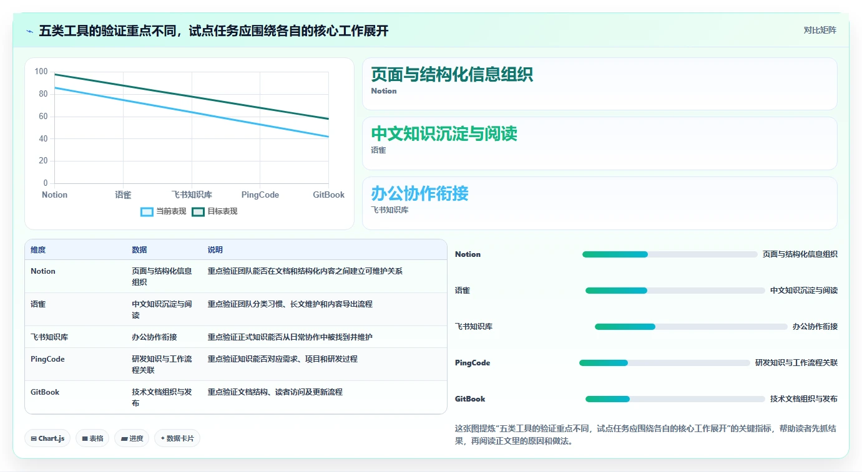The width and height of the screenshot is (862, 472).
Task: Click the summary paragraph starting 这张图提炼
Action: click(x=646, y=435)
